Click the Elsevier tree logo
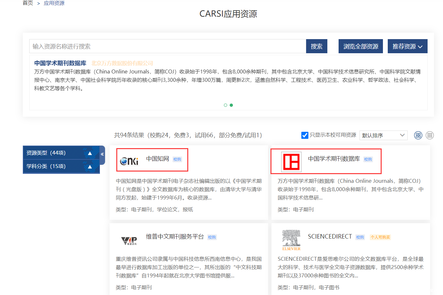The height and width of the screenshot is (295, 443). click(291, 240)
